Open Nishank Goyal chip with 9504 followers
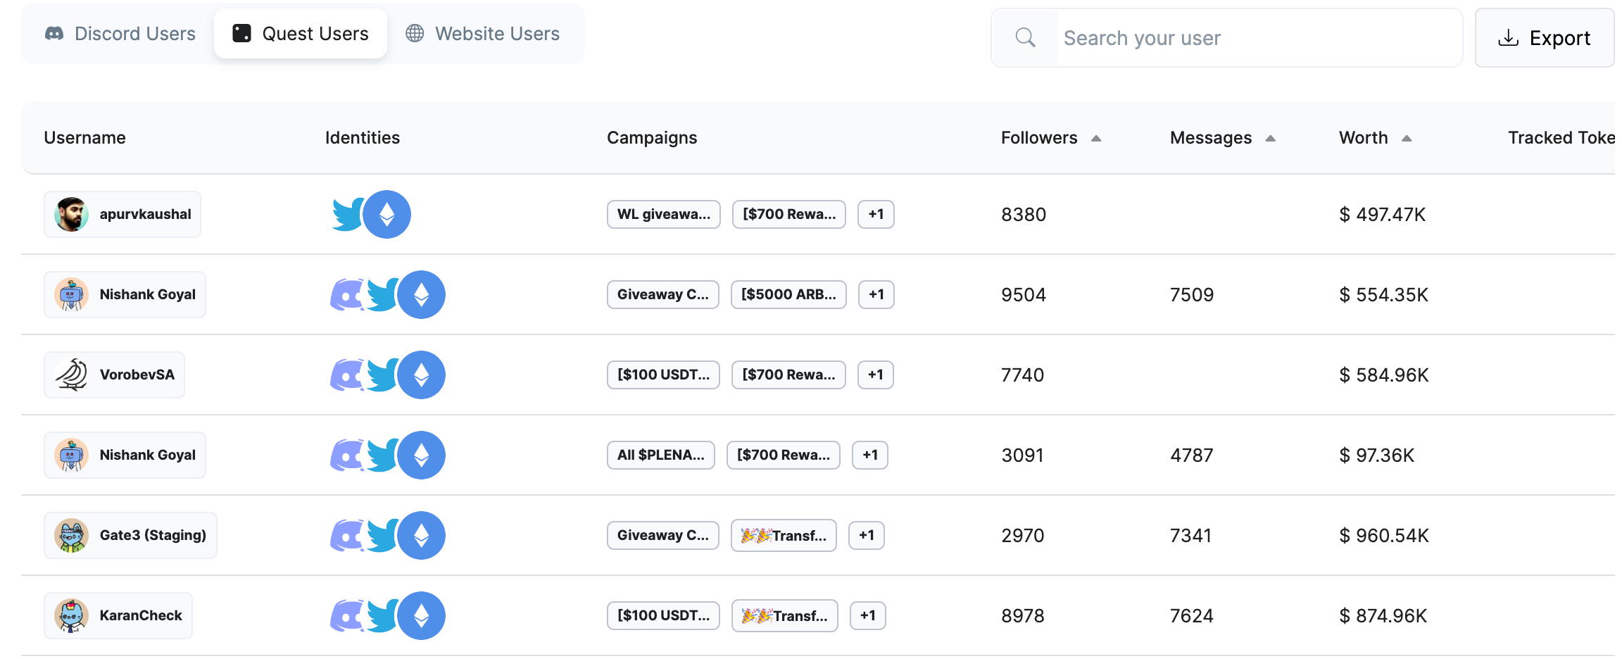This screenshot has width=1622, height=659. pos(125,294)
